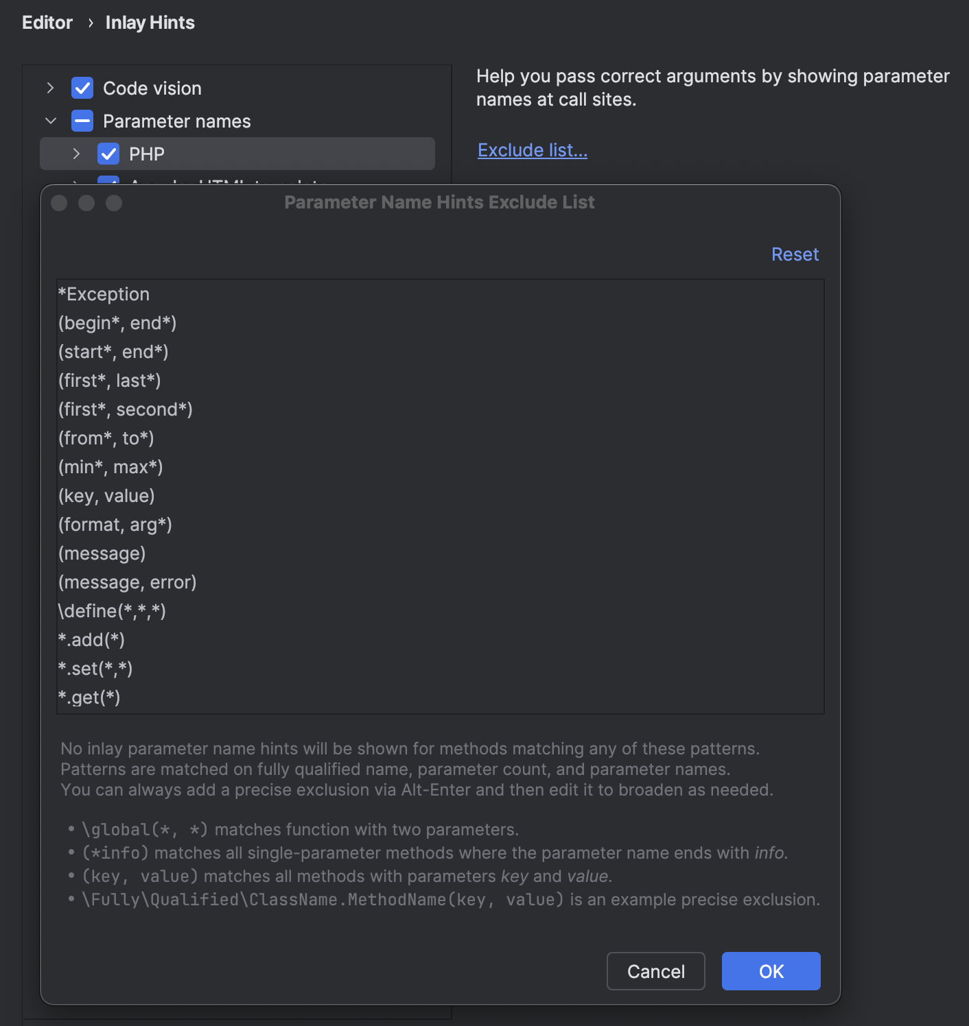Screen dimensions: 969x1026
Task: Toggle the Parameter names checkbox
Action: click(82, 121)
